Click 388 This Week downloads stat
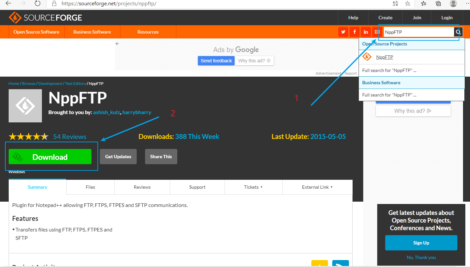 tap(197, 137)
